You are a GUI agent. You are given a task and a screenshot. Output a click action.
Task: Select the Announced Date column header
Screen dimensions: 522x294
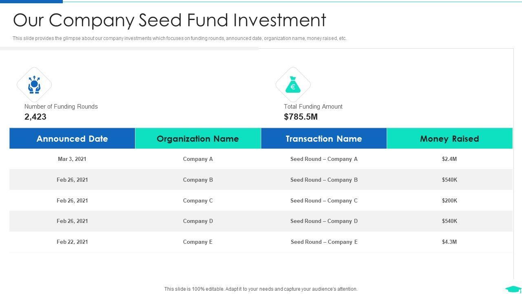[72, 139]
